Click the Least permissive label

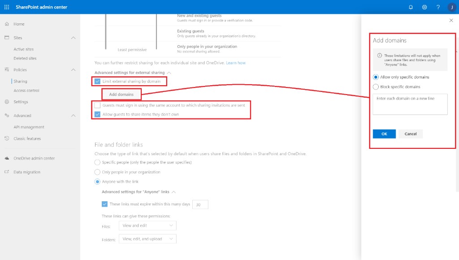[132, 50]
